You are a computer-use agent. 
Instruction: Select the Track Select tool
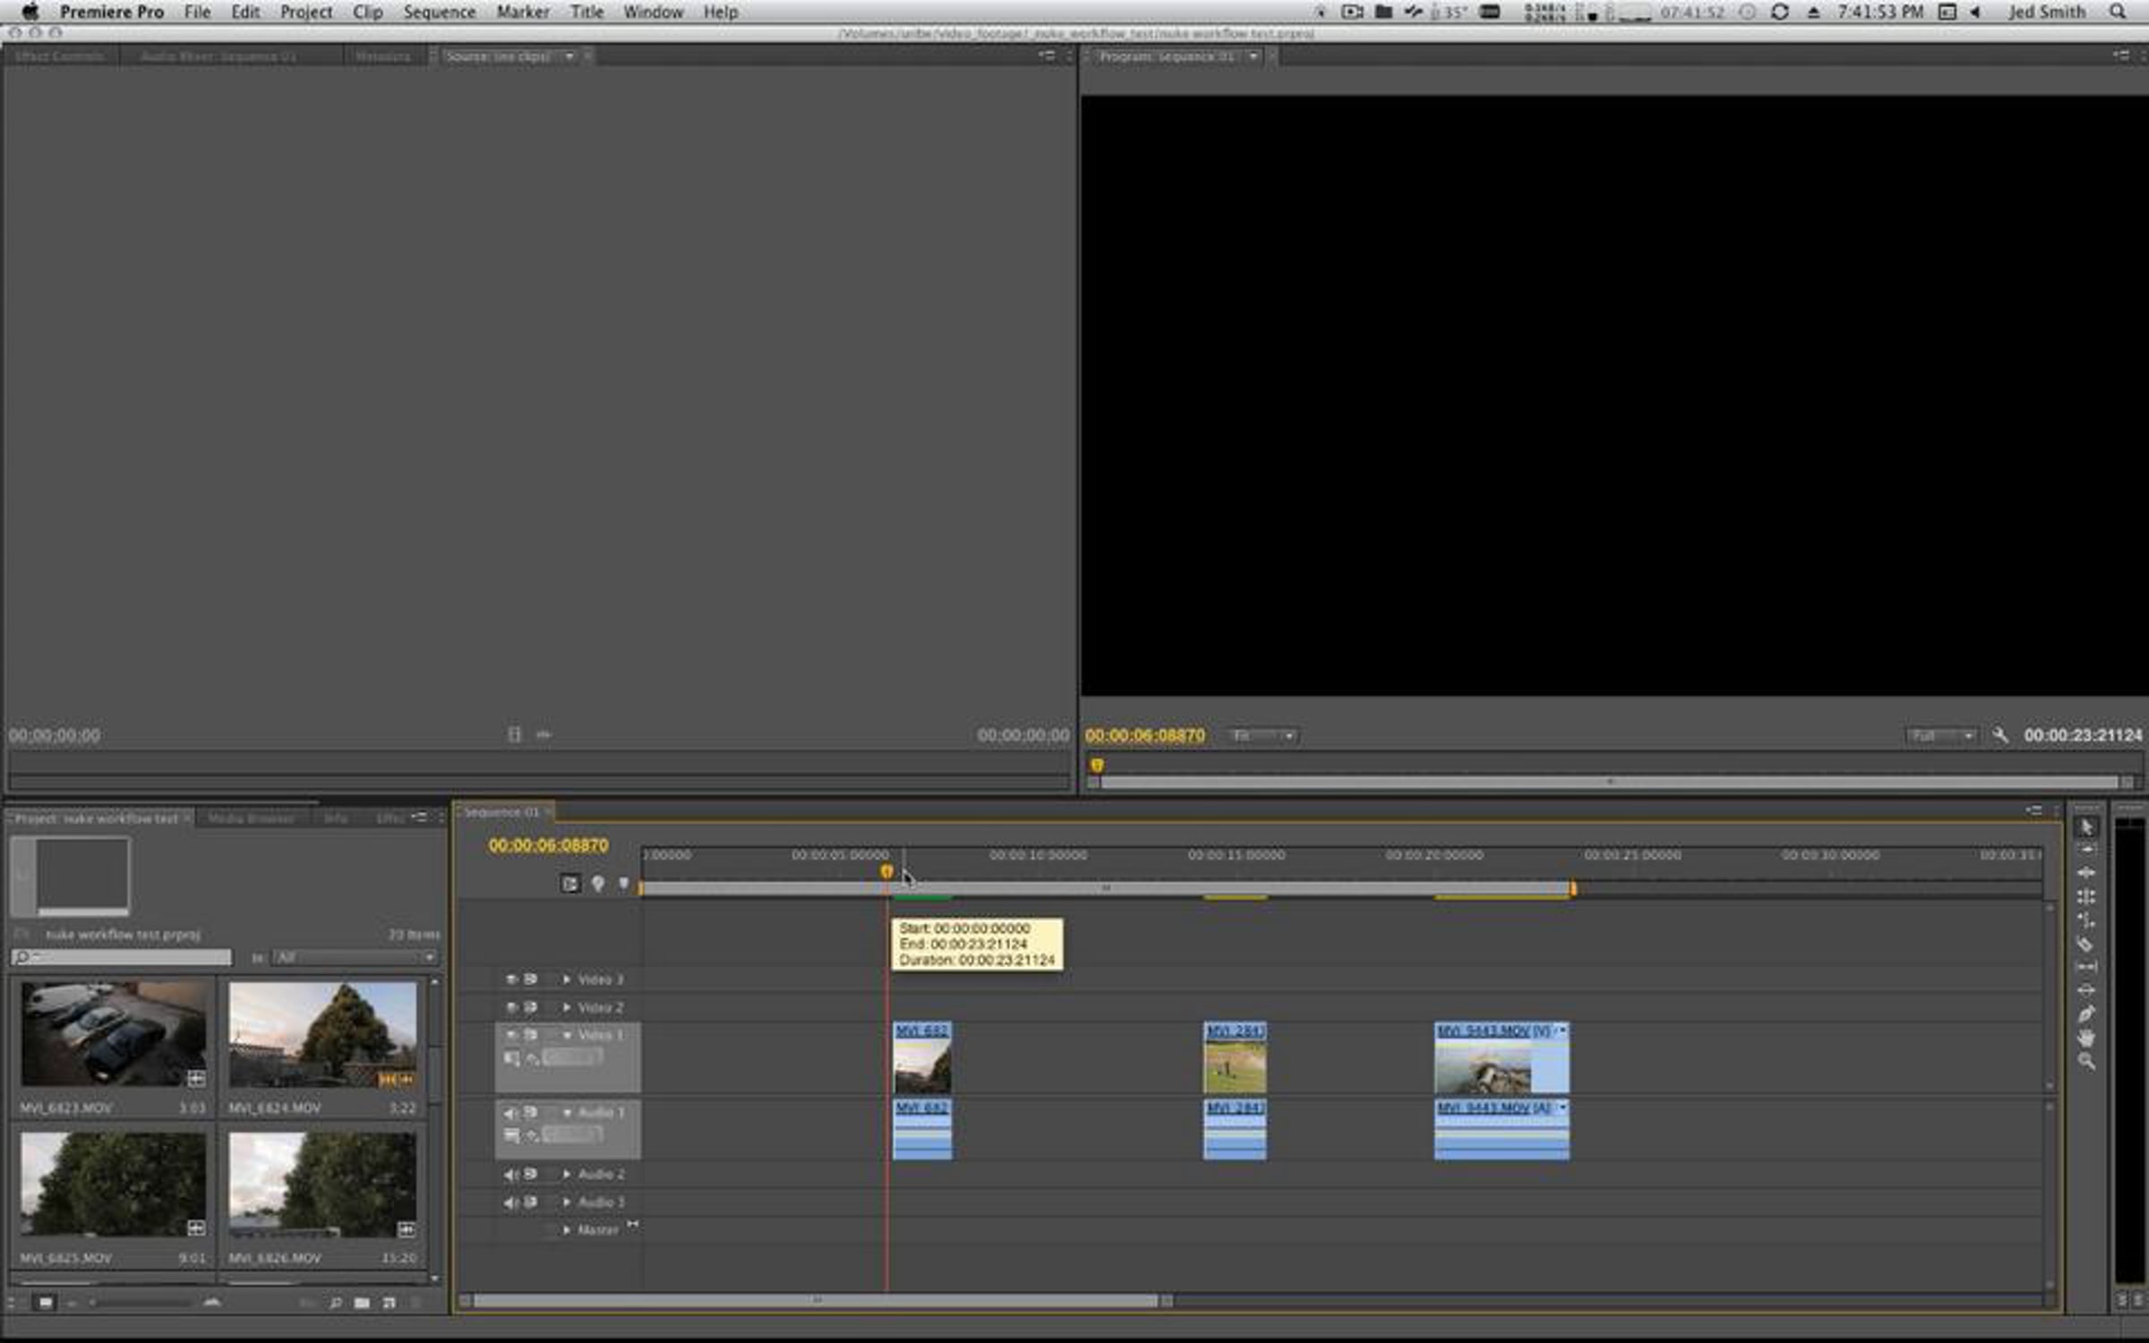pos(2086,850)
